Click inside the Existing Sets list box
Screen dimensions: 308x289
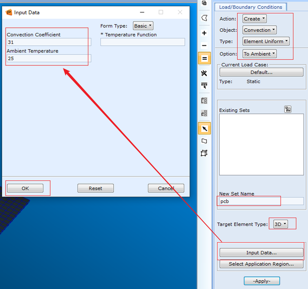pyautogui.click(x=261, y=144)
